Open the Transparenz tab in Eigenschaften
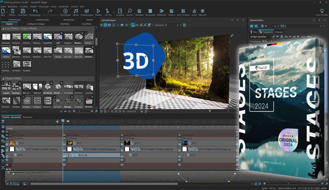 (266, 32)
